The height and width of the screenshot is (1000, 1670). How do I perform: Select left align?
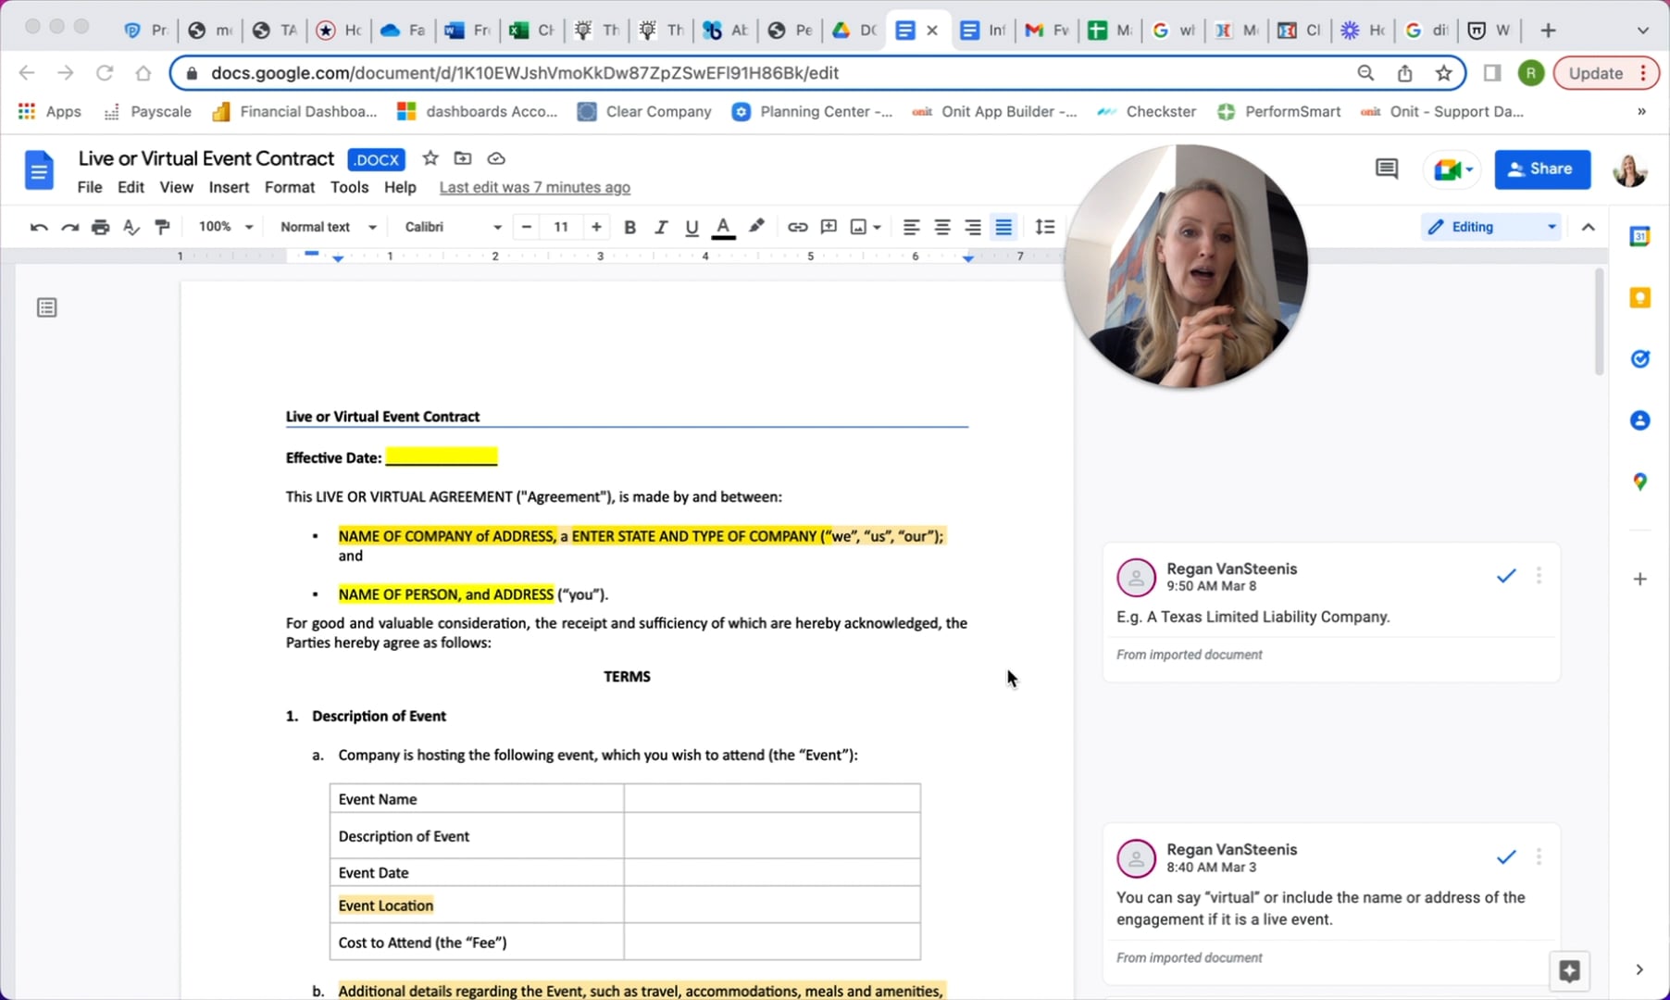(911, 227)
